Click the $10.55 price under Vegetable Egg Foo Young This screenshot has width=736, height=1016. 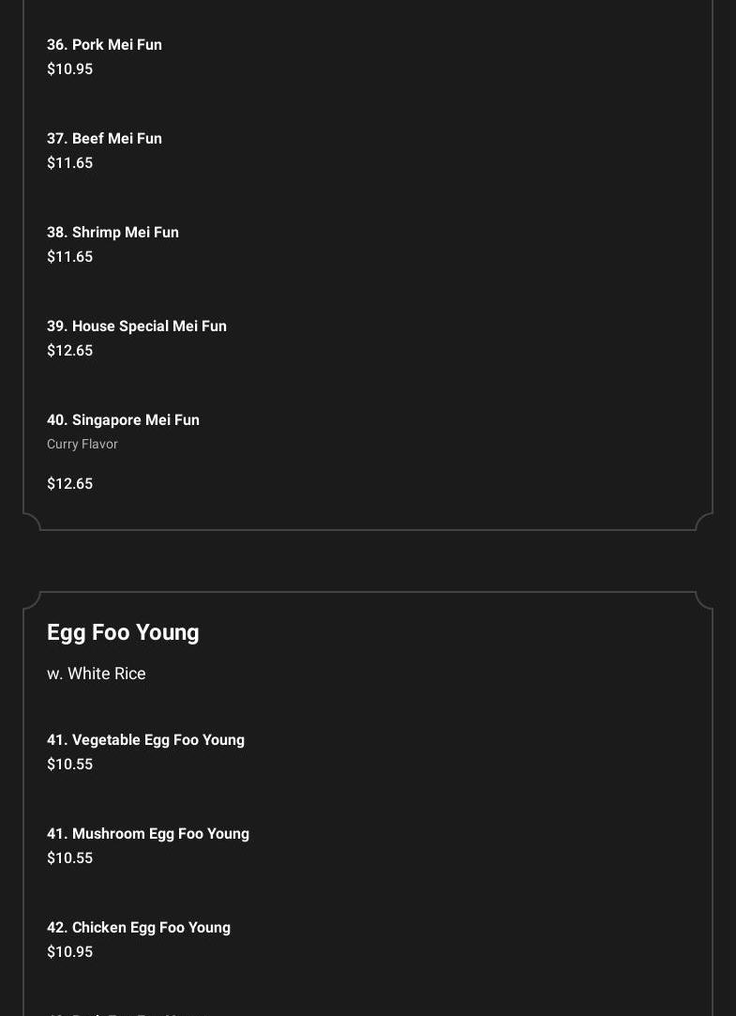(x=69, y=765)
